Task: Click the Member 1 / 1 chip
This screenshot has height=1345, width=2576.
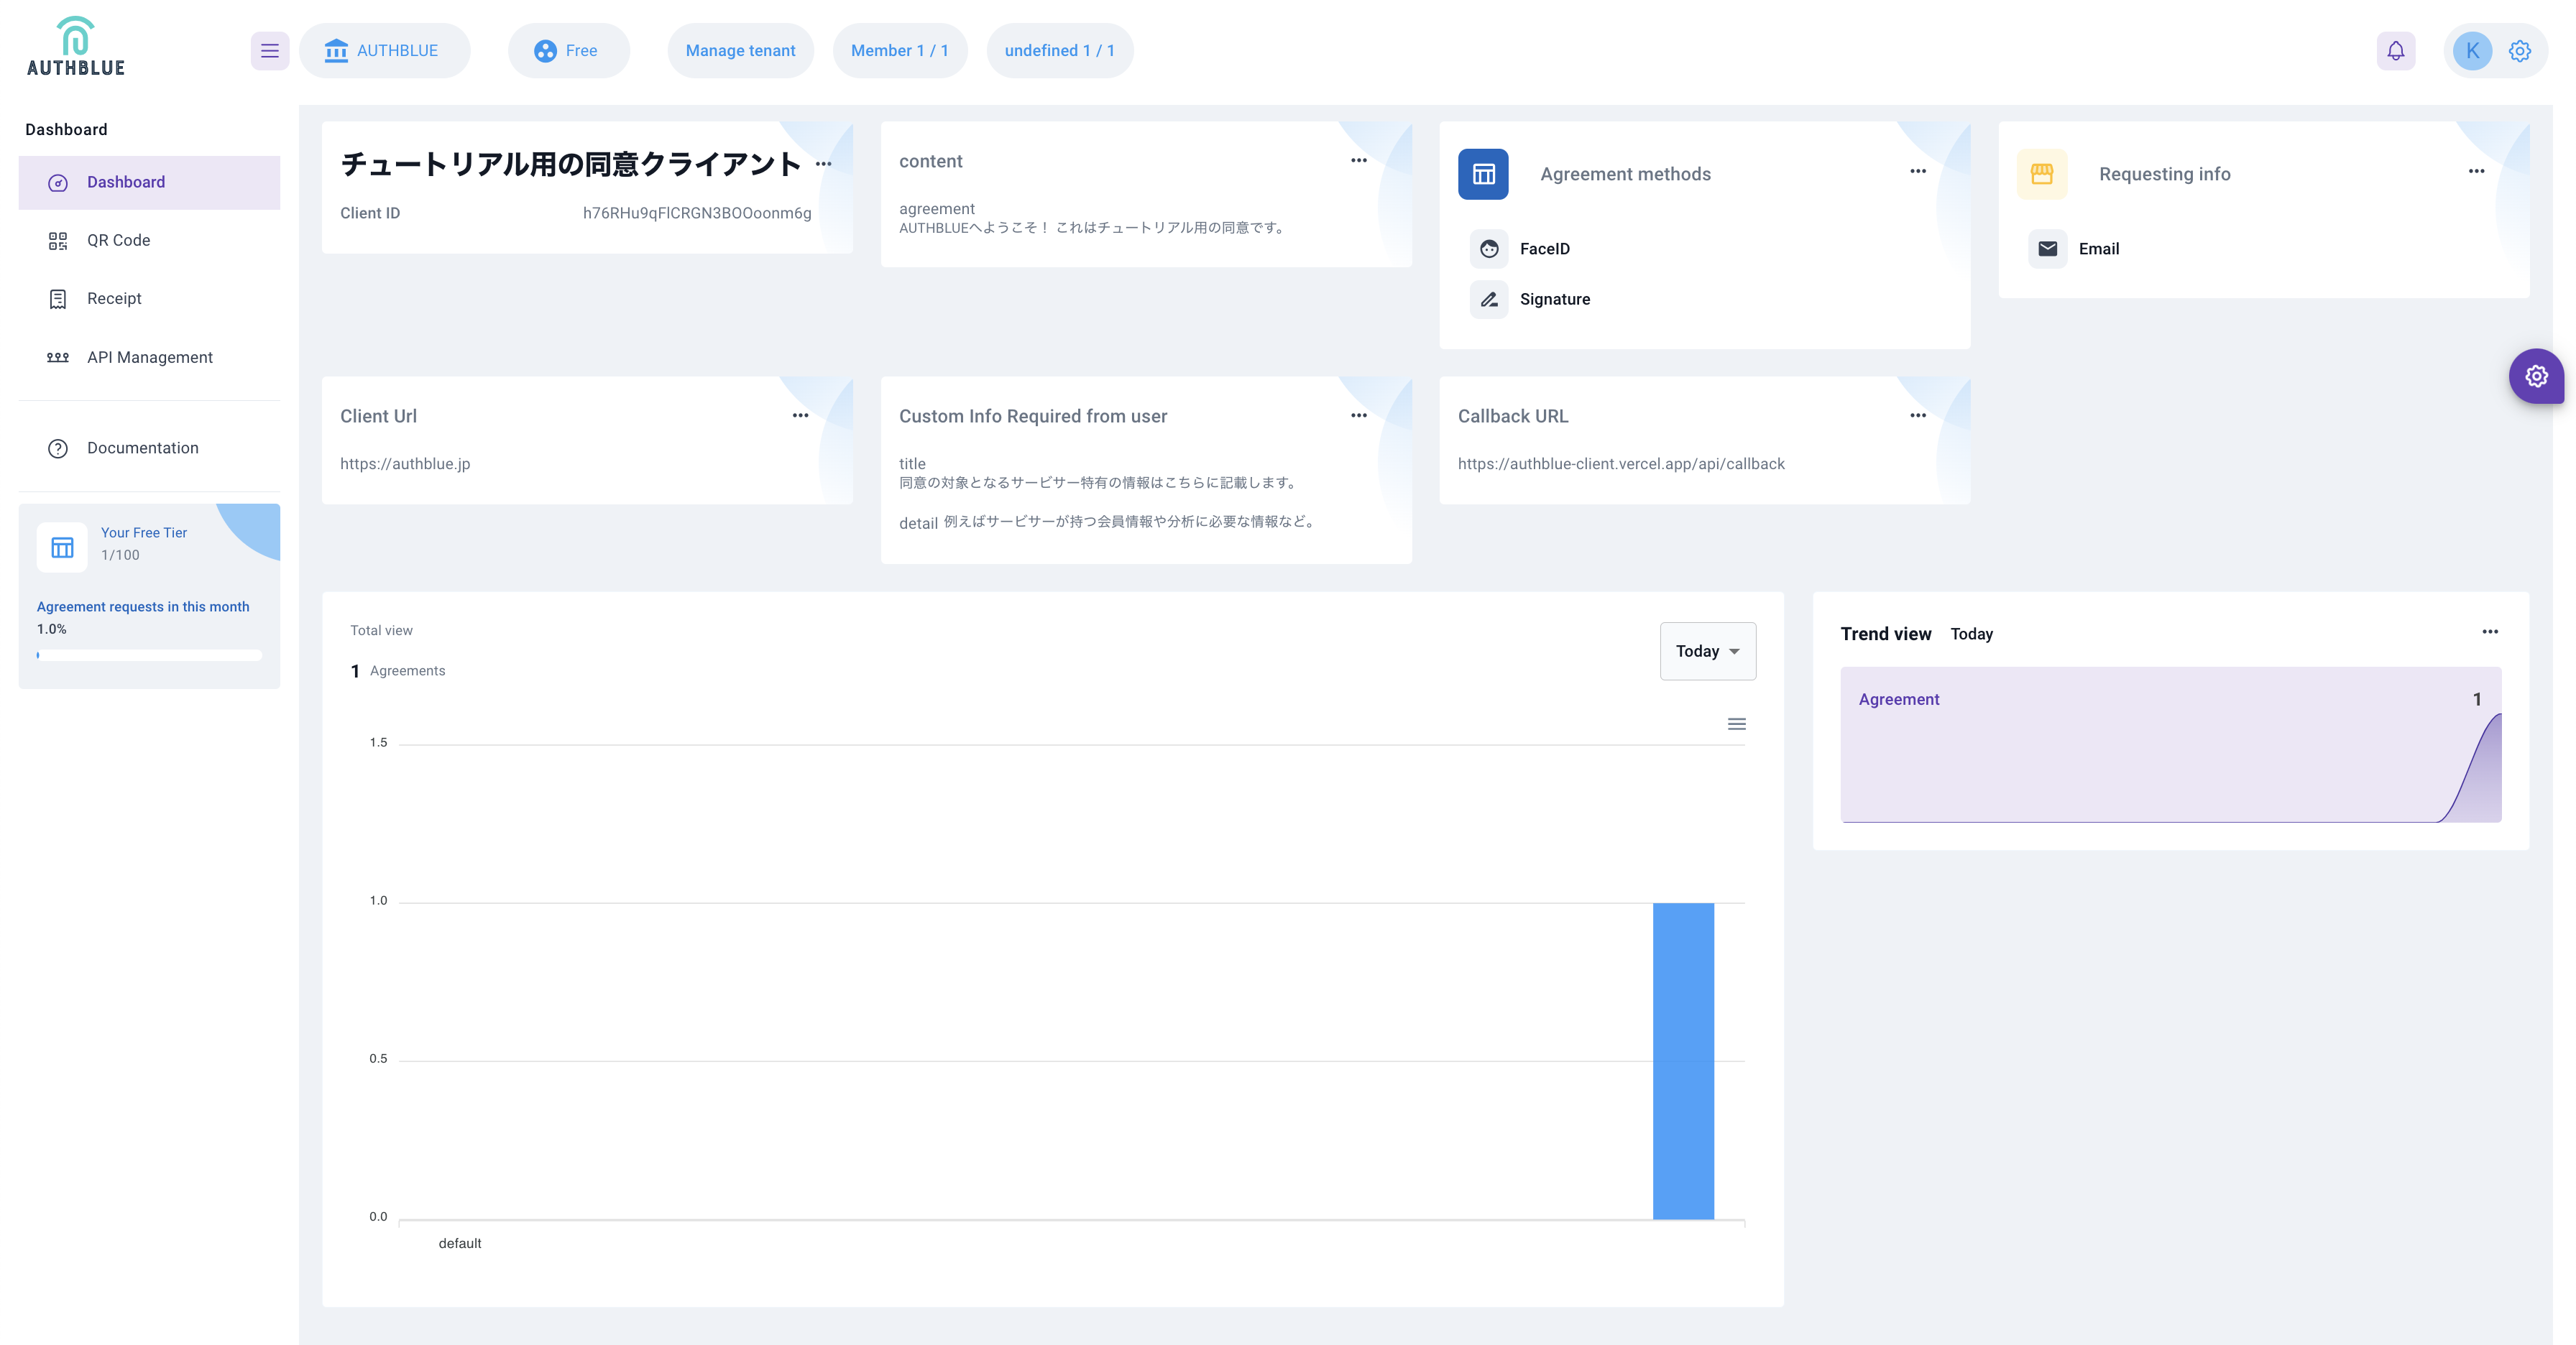Action: click(899, 51)
